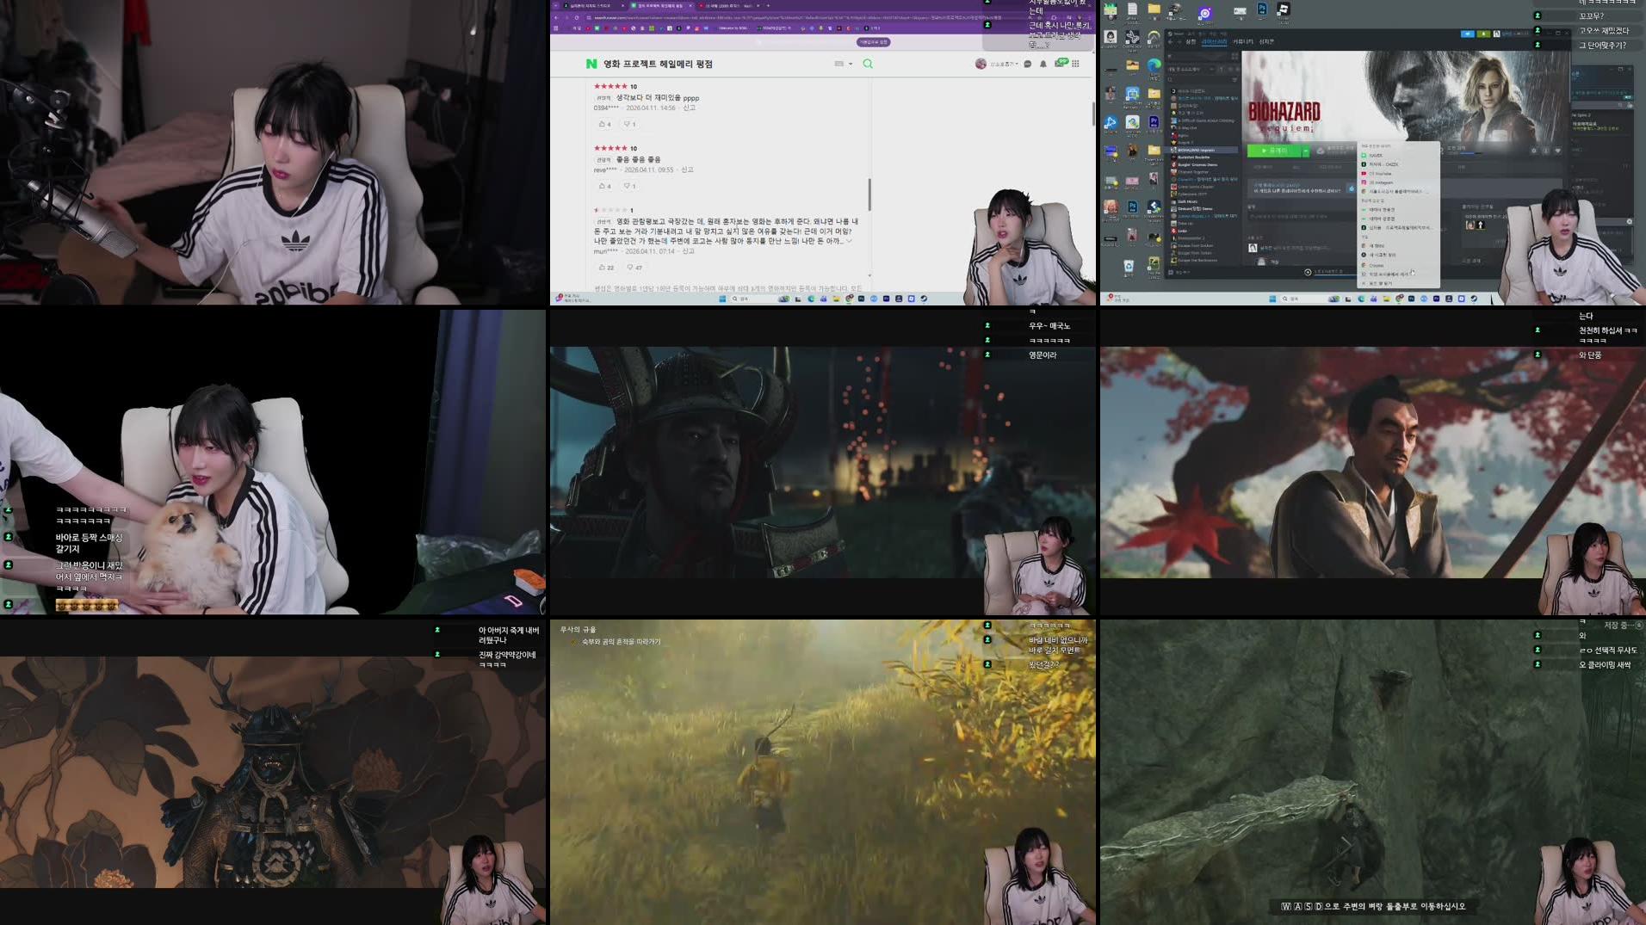Open the Steam 상점 tab
The width and height of the screenshot is (1646, 925).
1191,42
